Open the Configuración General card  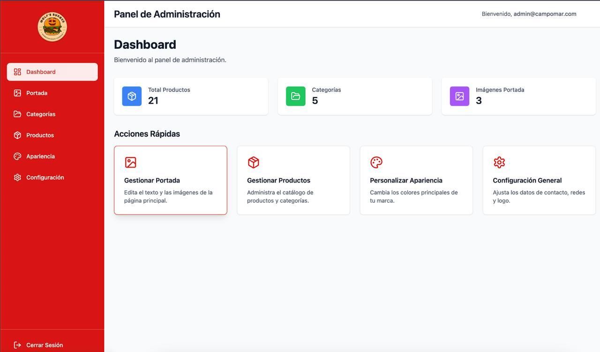[x=539, y=180]
